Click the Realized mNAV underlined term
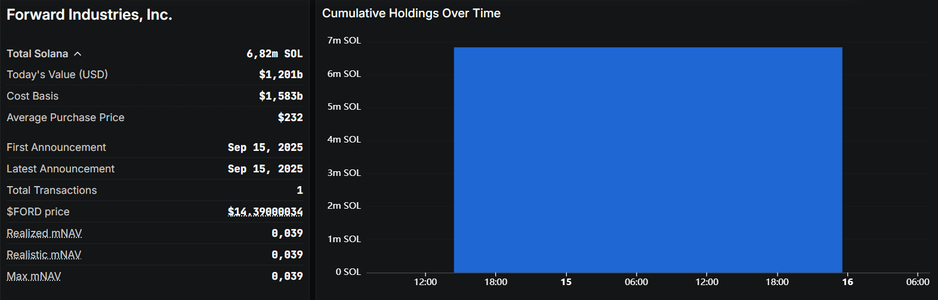Screen dimensions: 938x300 [x=44, y=233]
